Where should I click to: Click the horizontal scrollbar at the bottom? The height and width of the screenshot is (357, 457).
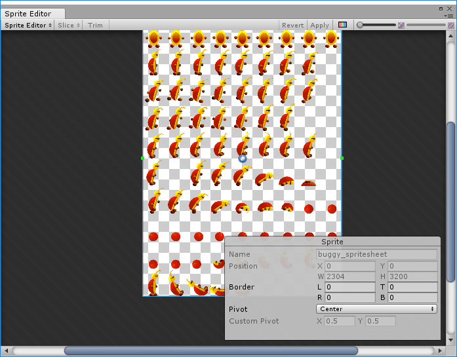pyautogui.click(x=210, y=350)
